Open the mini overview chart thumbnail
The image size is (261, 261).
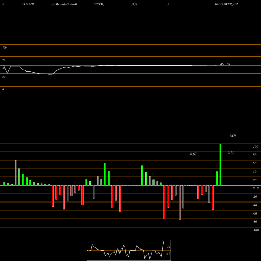pos(129,250)
